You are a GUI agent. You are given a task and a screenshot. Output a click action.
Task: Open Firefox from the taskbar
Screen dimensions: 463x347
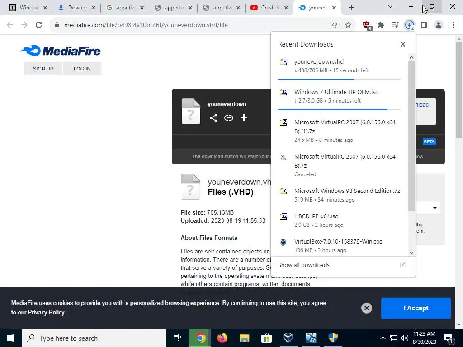point(222,338)
